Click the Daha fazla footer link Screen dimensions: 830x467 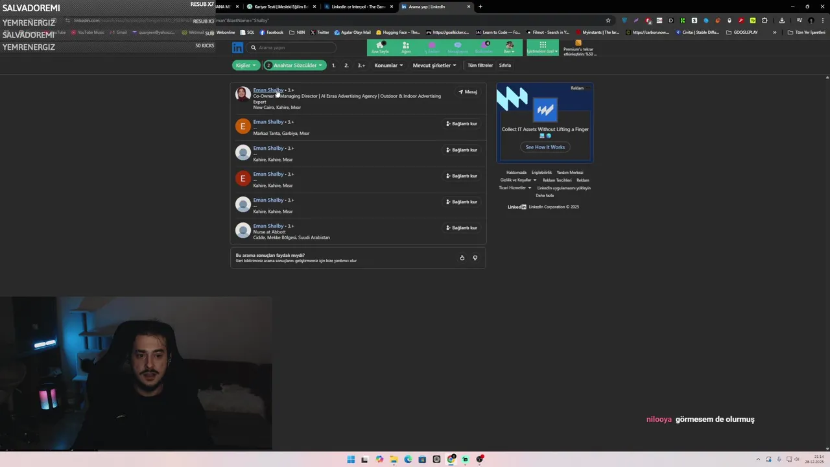(x=545, y=195)
